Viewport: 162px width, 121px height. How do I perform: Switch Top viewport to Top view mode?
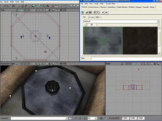pyautogui.click(x=22, y=10)
